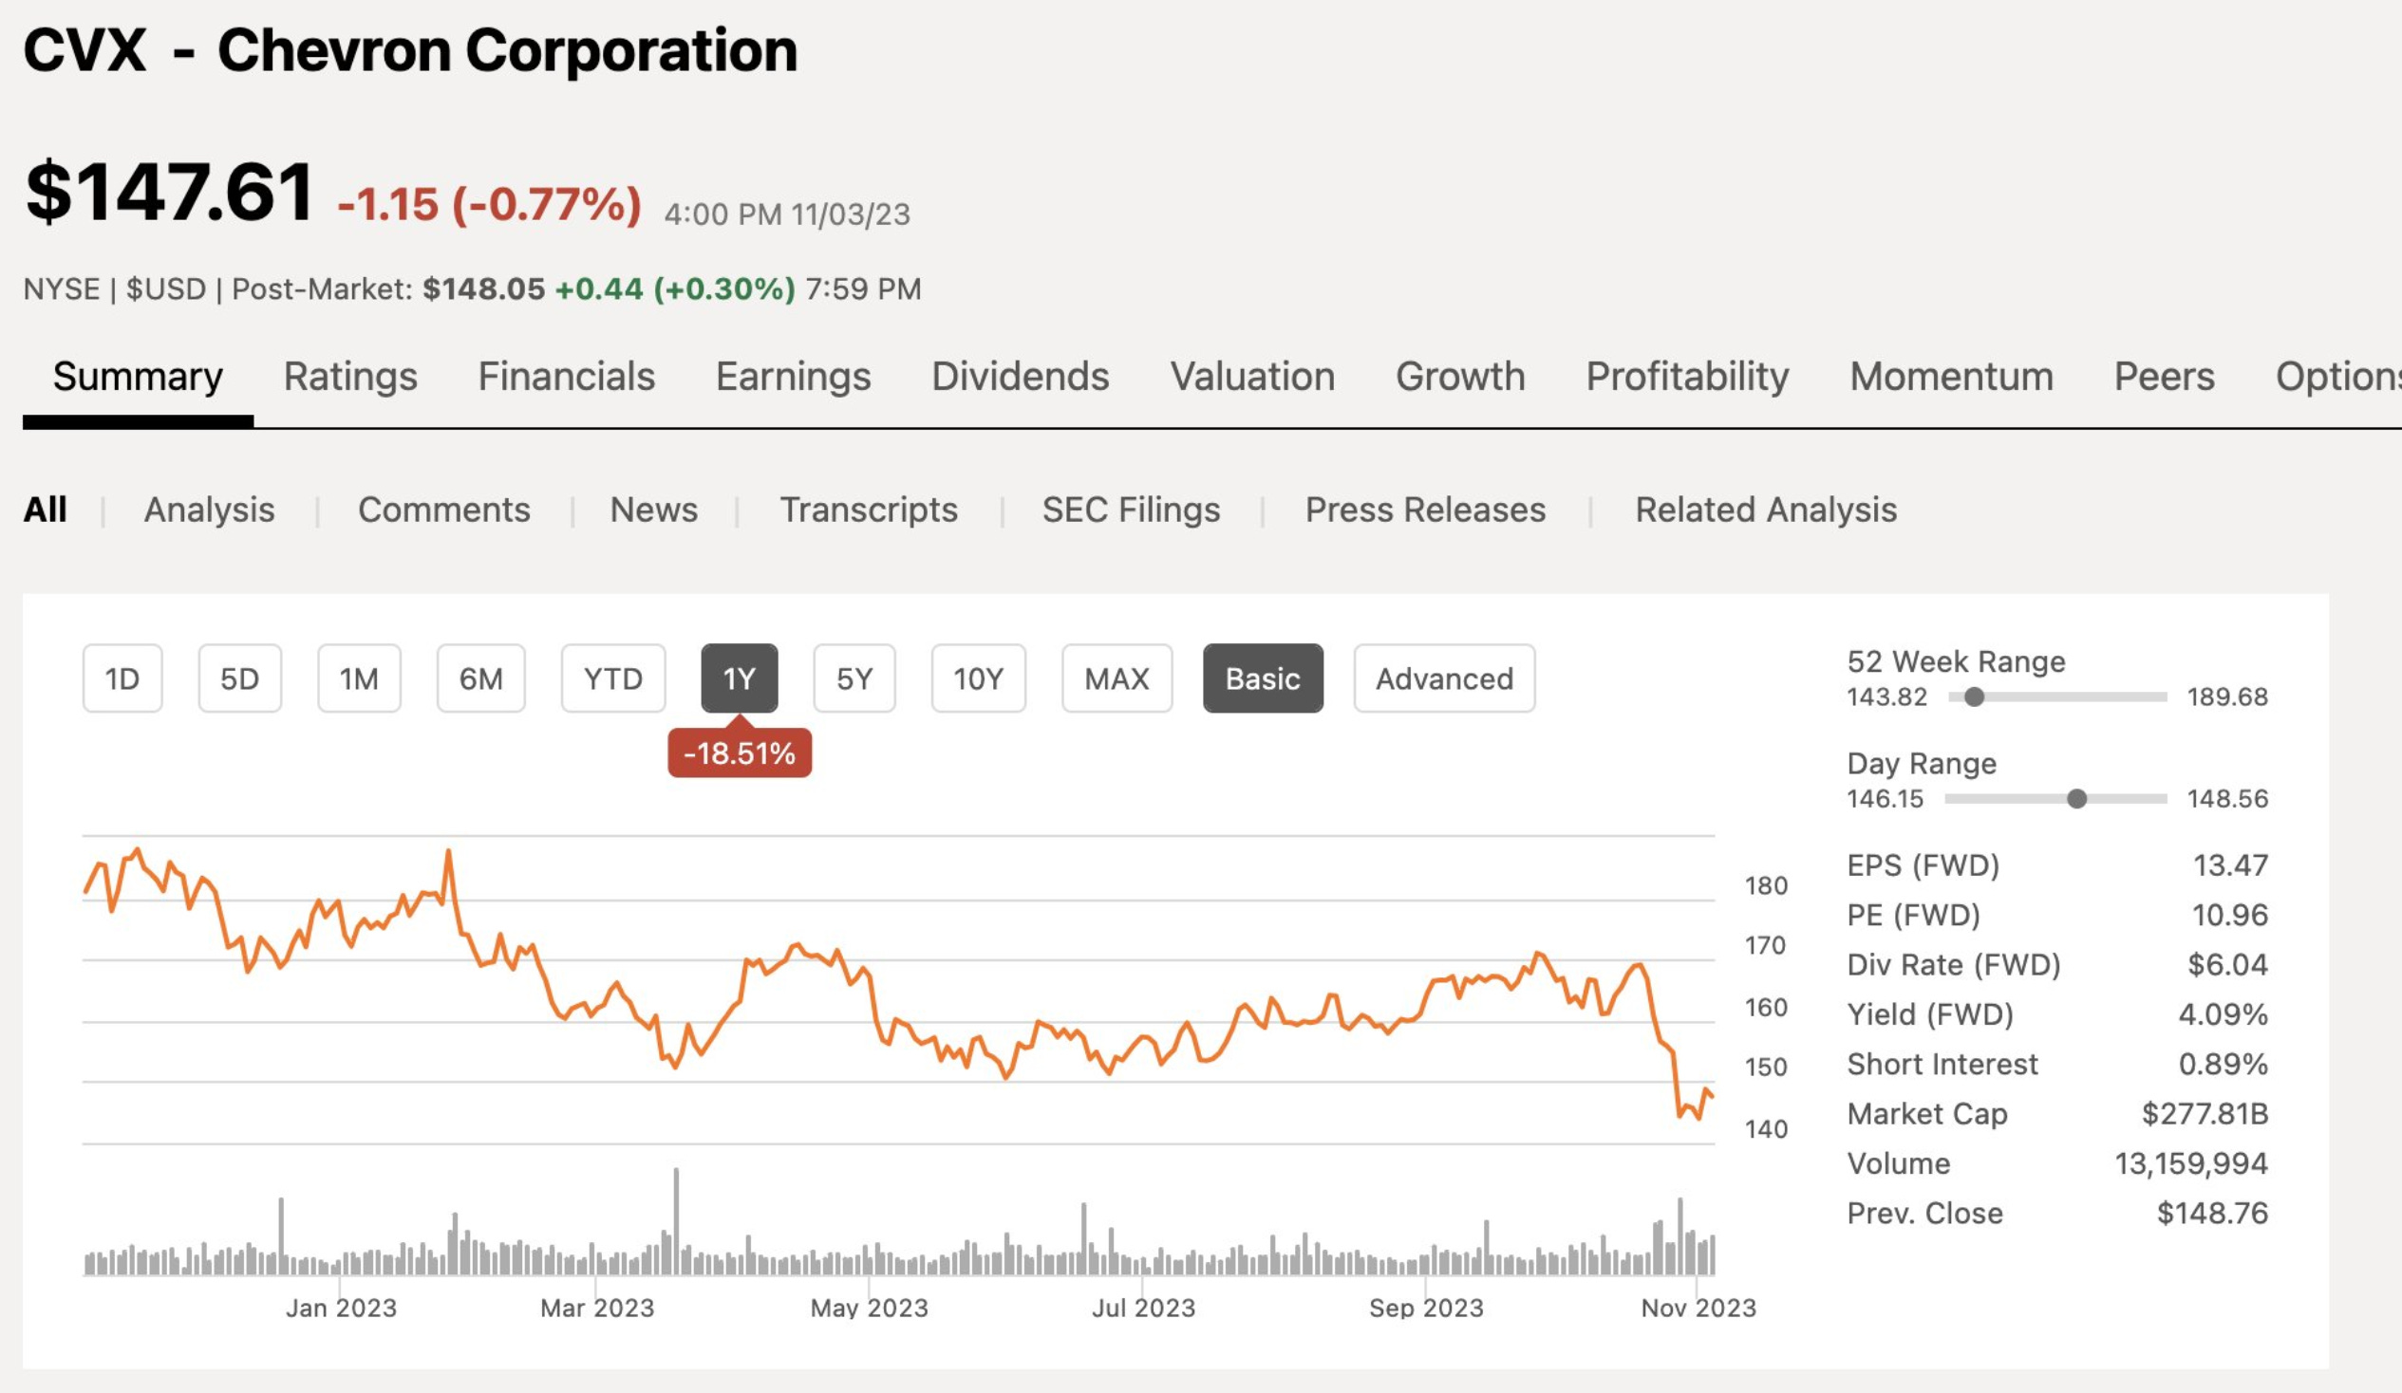This screenshot has width=2402, height=1393.
Task: Set chart range to 5D
Action: tap(239, 678)
